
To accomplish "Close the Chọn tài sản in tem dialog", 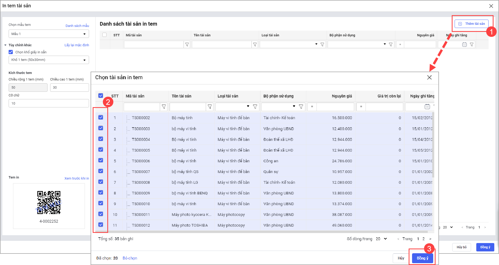I will [429, 77].
